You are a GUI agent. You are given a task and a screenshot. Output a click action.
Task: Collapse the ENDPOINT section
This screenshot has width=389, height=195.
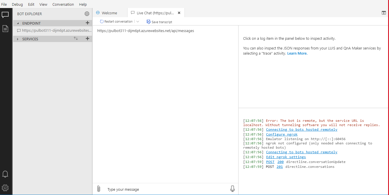pos(18,23)
